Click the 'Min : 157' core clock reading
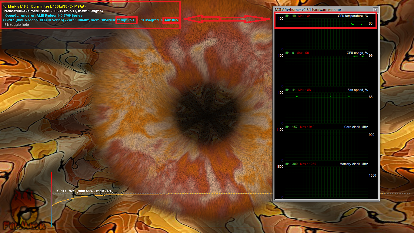This screenshot has height=233, width=414. point(291,127)
